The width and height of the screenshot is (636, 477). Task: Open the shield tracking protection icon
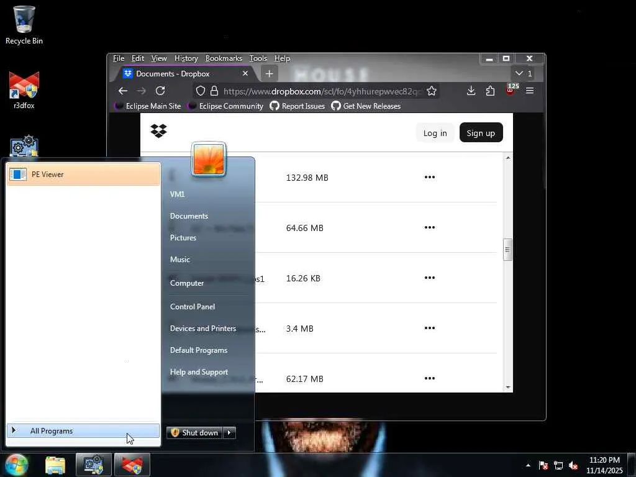click(x=201, y=91)
